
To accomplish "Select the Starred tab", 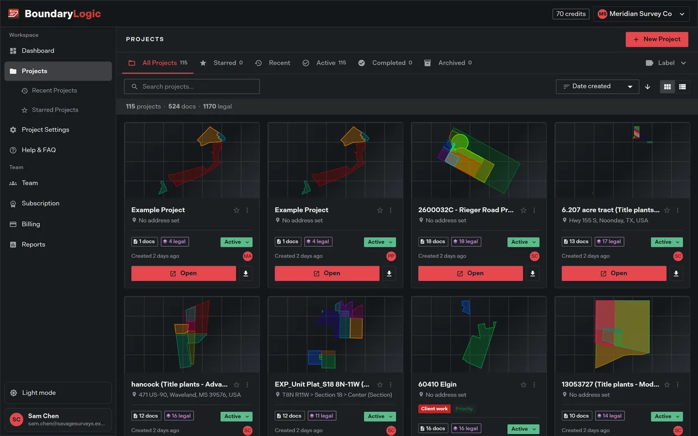I will tap(221, 63).
